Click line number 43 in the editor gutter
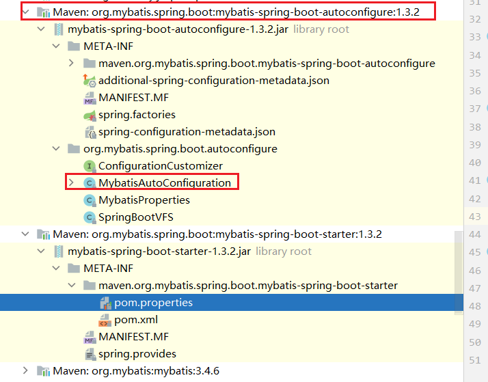 (474, 217)
